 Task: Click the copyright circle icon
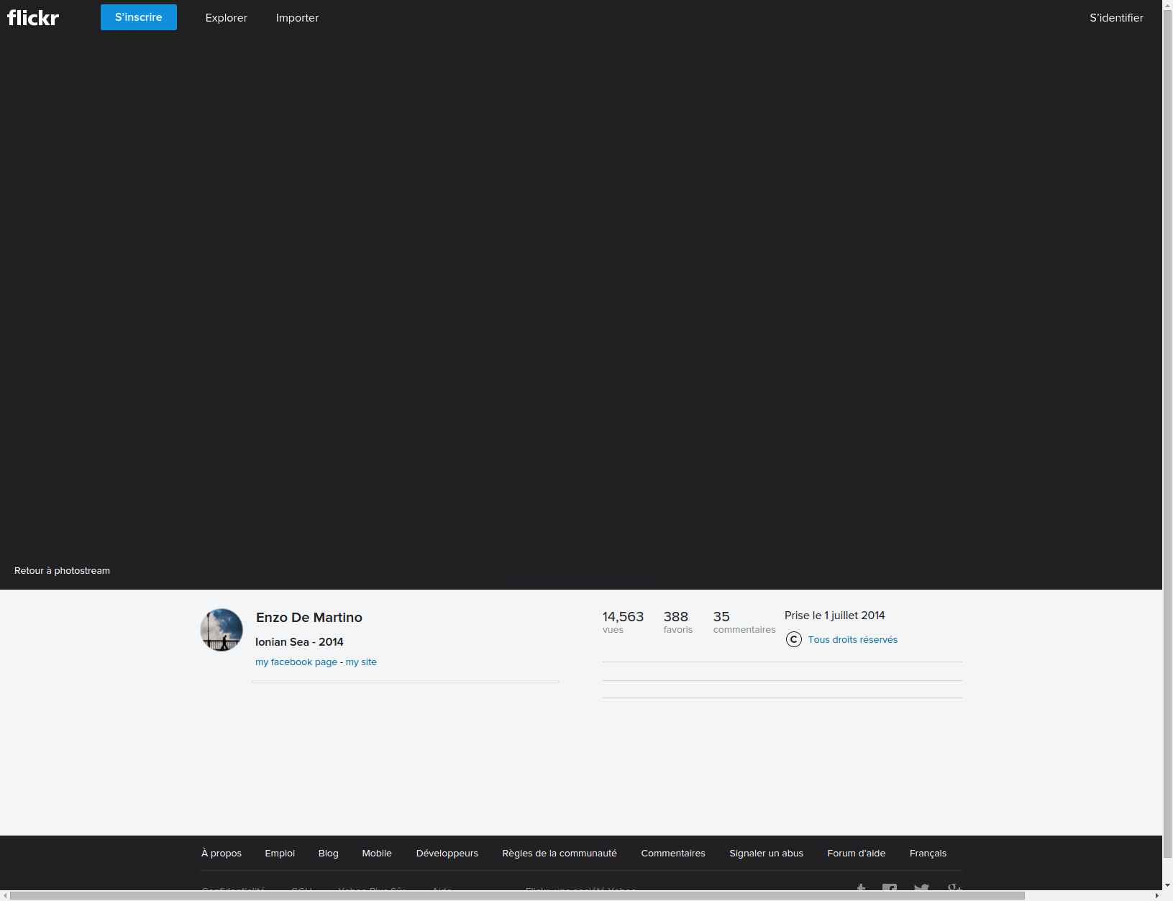pos(793,639)
